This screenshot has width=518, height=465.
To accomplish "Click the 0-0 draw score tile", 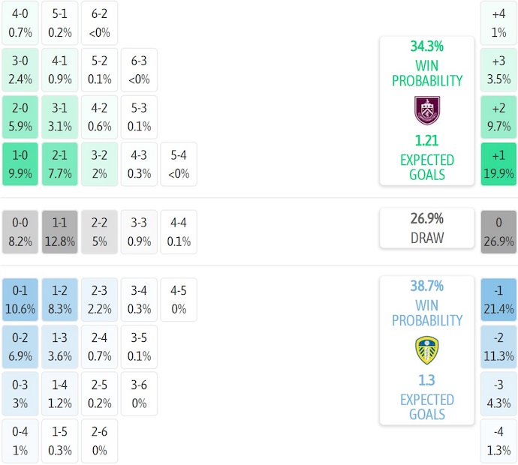I will click(21, 232).
